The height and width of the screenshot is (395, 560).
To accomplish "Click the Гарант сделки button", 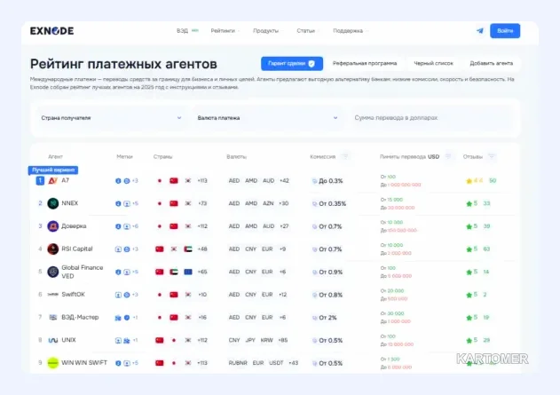I will pyautogui.click(x=292, y=64).
